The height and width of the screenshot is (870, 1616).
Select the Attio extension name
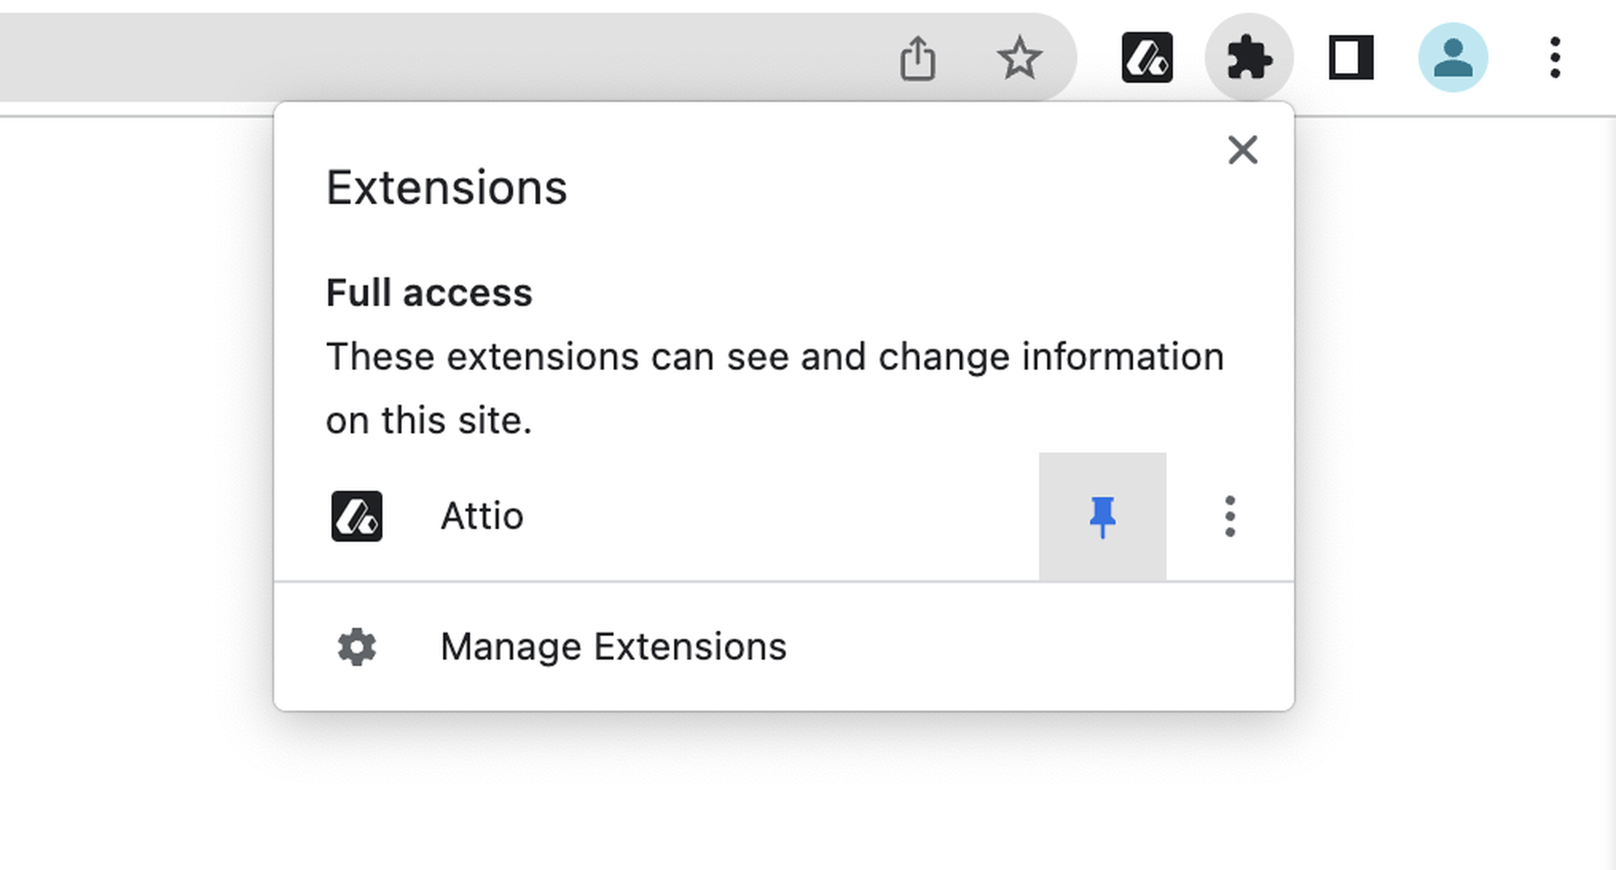(482, 517)
